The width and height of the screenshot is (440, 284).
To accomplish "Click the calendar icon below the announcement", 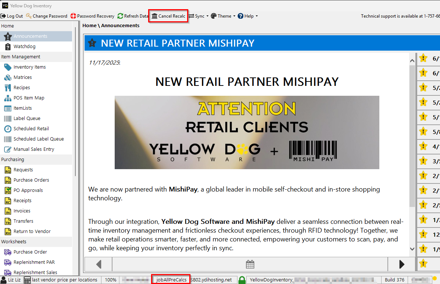I will tap(250, 264).
